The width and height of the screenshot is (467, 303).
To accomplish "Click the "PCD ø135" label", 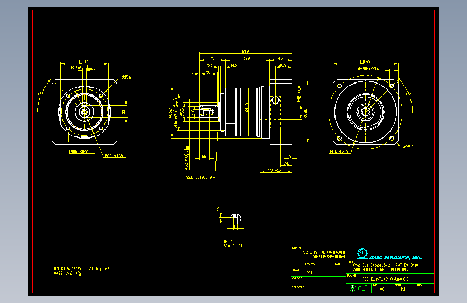I will coord(114,156).
